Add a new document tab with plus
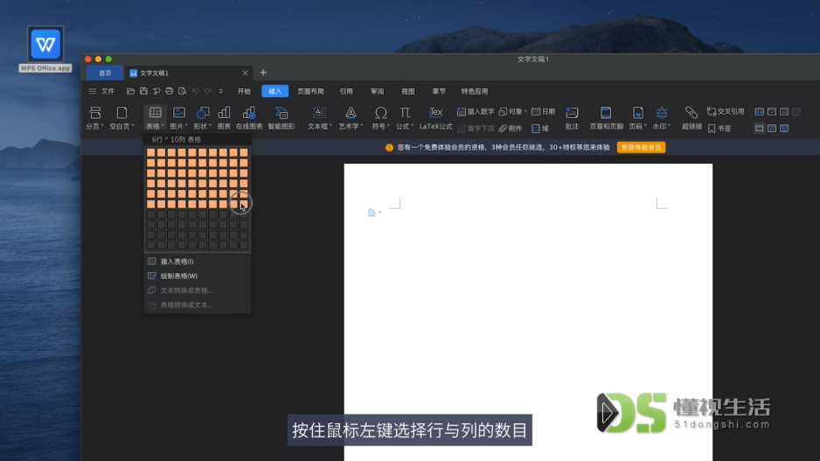 pos(263,73)
